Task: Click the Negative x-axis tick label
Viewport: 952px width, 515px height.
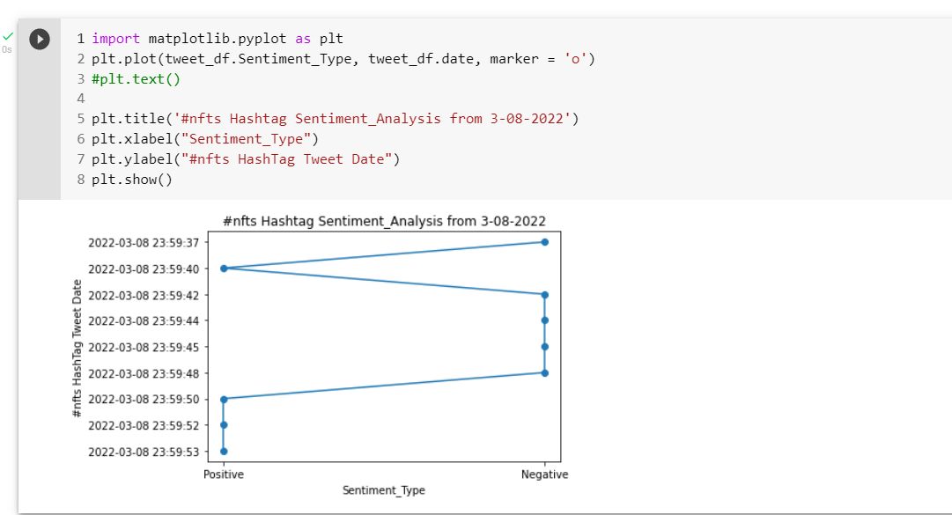Action: (544, 475)
